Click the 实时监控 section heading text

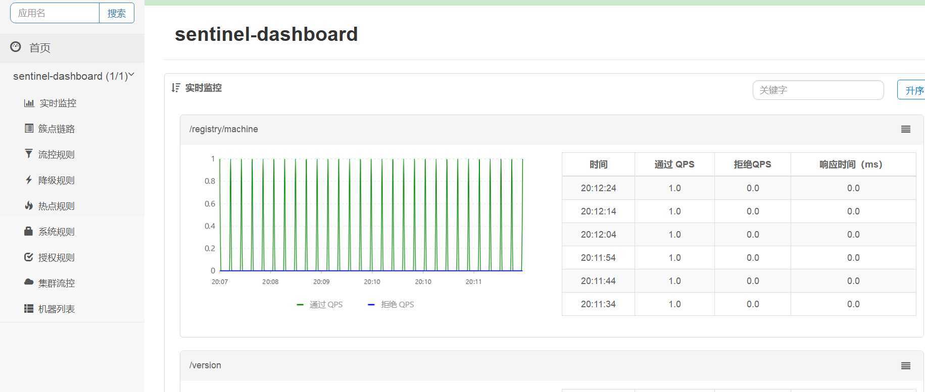pos(203,88)
